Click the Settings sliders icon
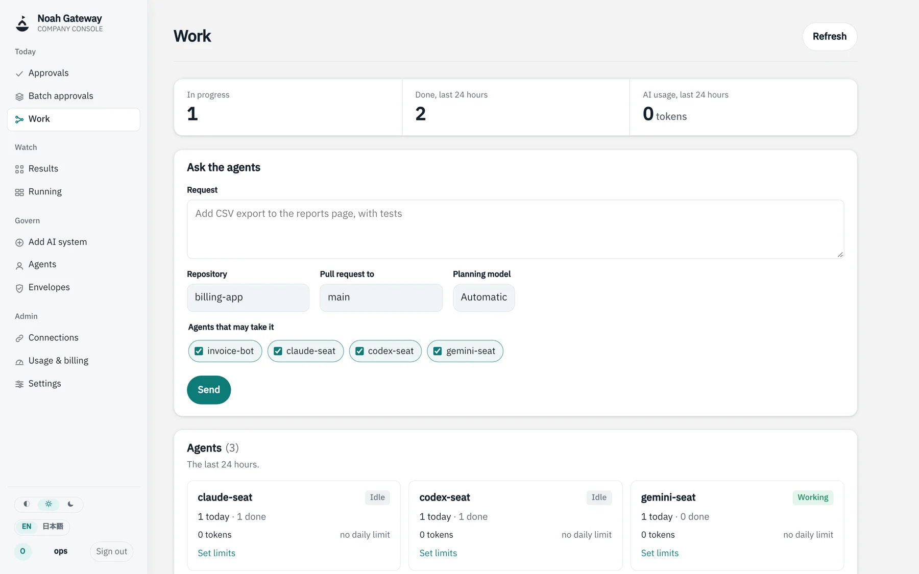Viewport: 919px width, 574px height. pos(19,384)
